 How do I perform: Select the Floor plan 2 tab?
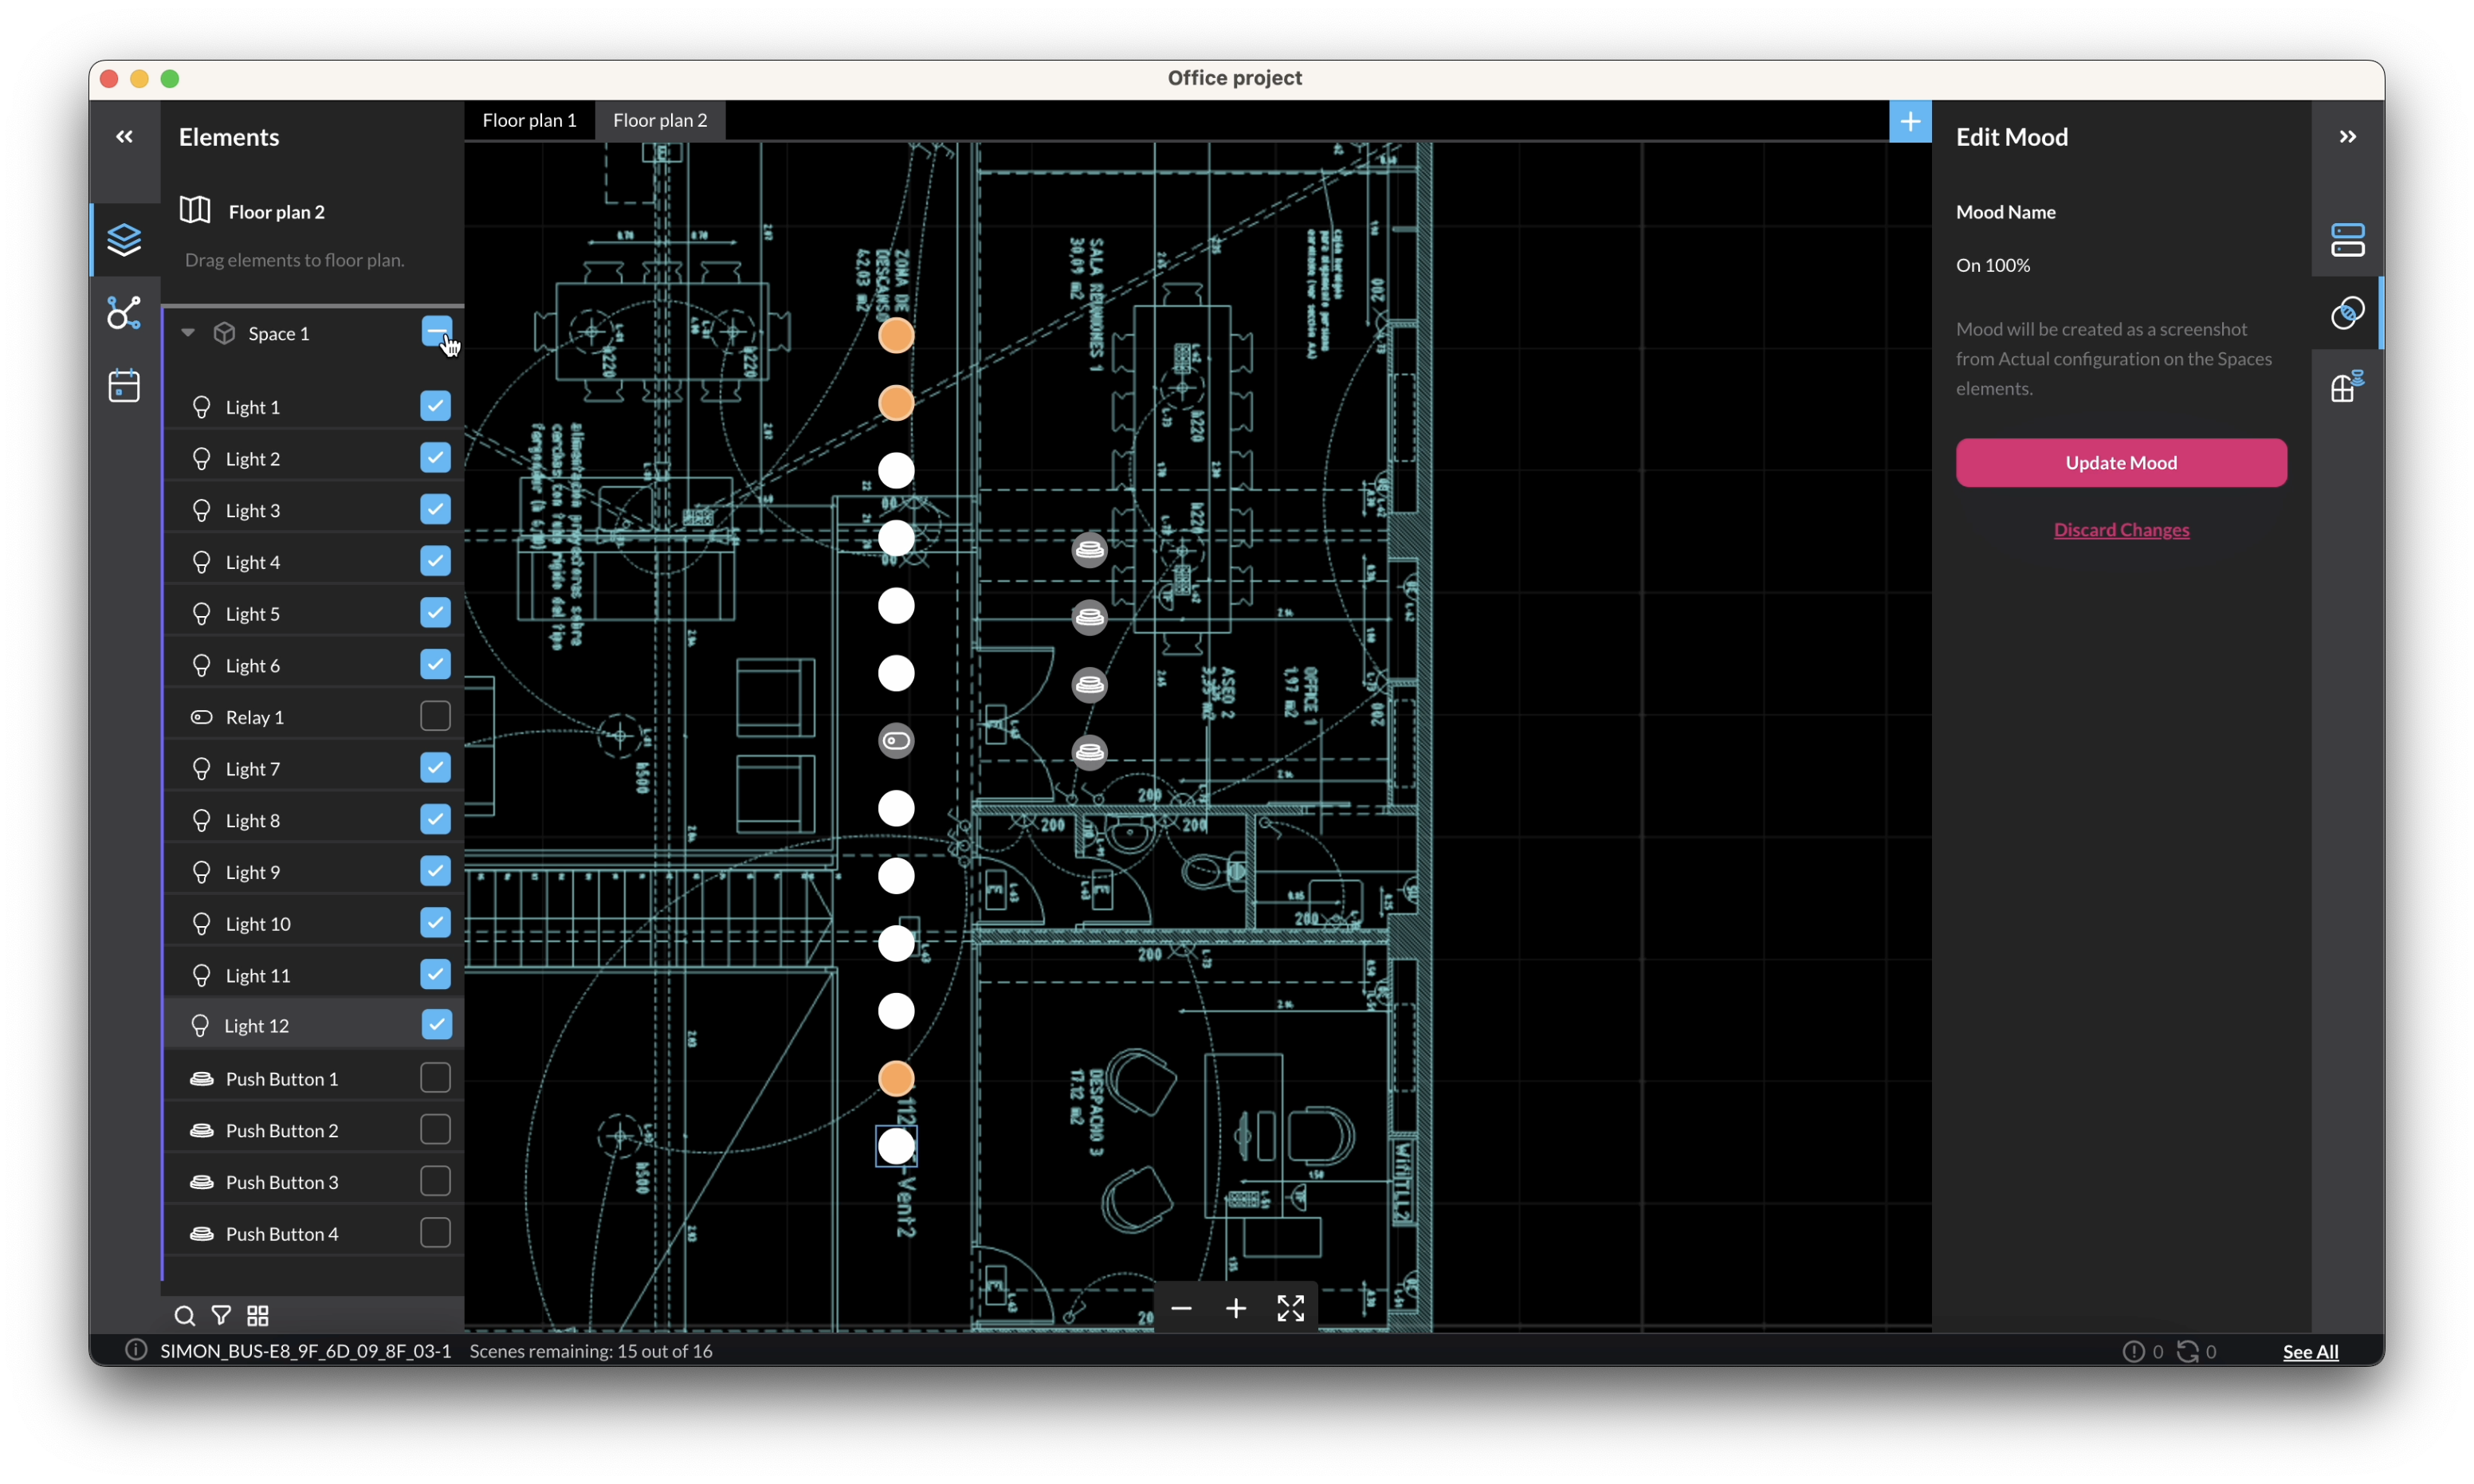(660, 120)
